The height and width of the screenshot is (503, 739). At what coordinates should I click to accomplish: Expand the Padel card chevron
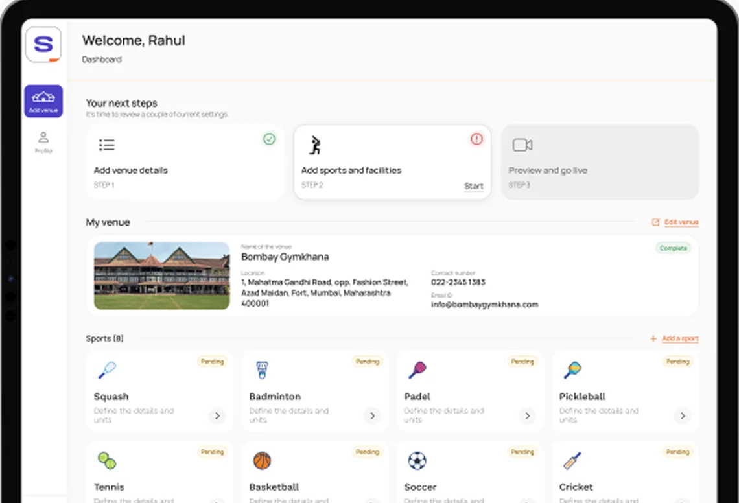point(527,415)
